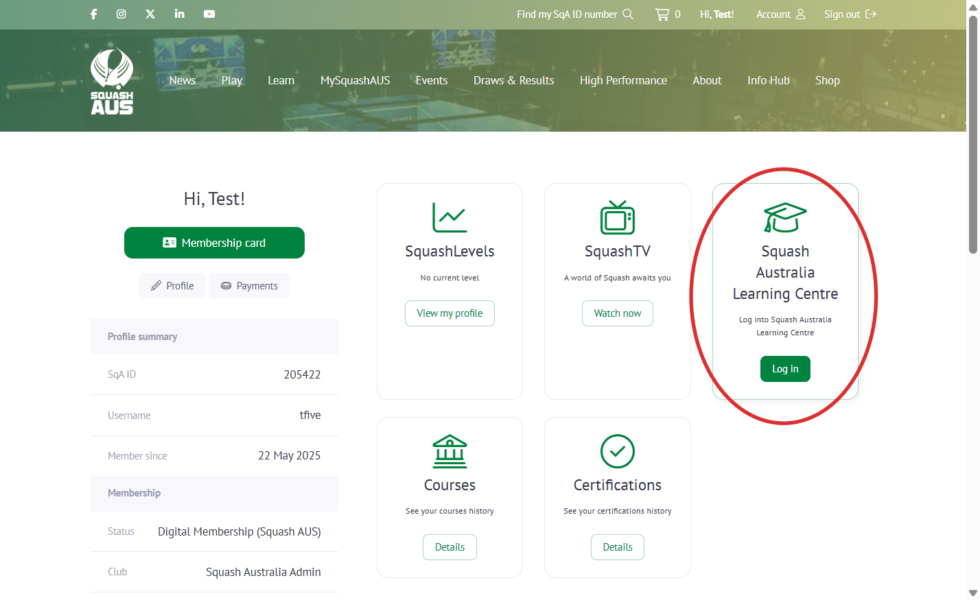The width and height of the screenshot is (980, 600).
Task: Click the Certifications checkmark icon
Action: [618, 451]
